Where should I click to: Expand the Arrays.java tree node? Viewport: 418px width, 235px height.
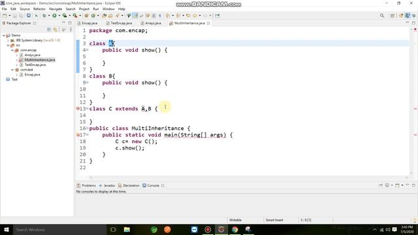[16, 55]
